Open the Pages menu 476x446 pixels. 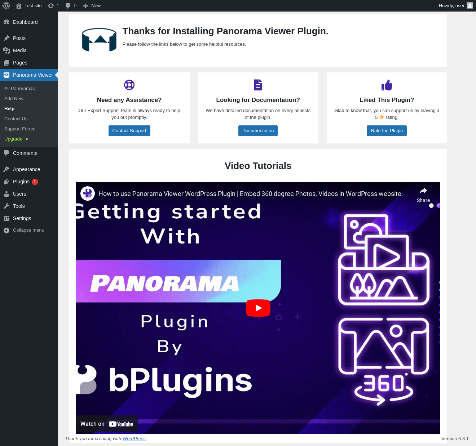[29, 63]
